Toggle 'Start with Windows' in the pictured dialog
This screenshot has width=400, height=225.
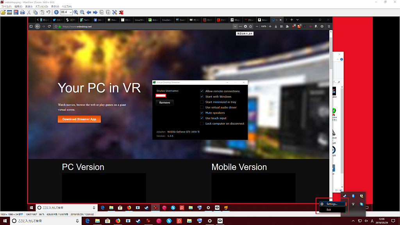pos(202,96)
